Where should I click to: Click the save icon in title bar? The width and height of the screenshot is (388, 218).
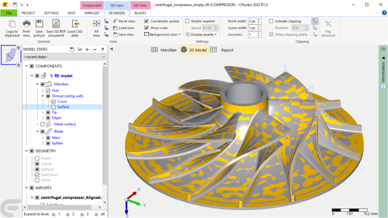click(15, 5)
